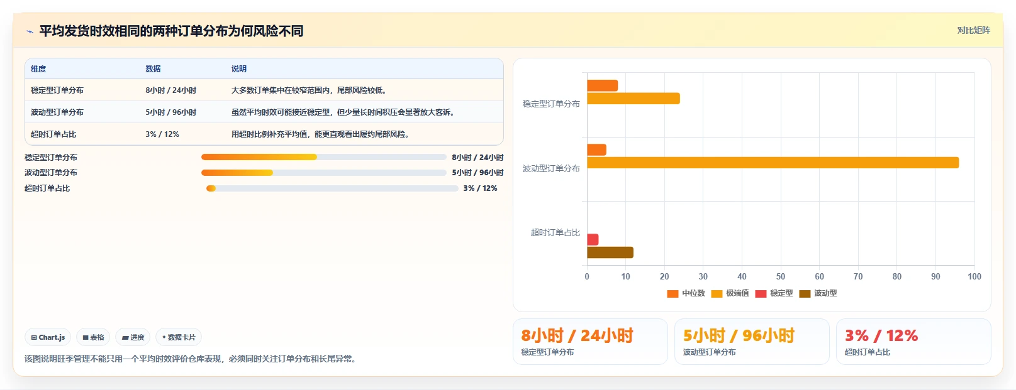The width and height of the screenshot is (1016, 390).
Task: Click chart axis label 波动型订单分布
Action: pyautogui.click(x=551, y=169)
